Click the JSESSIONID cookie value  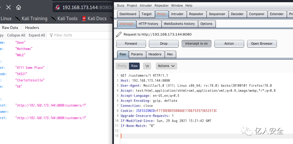pos(187,111)
